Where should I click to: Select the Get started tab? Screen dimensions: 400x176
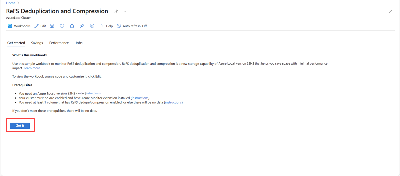pos(16,43)
